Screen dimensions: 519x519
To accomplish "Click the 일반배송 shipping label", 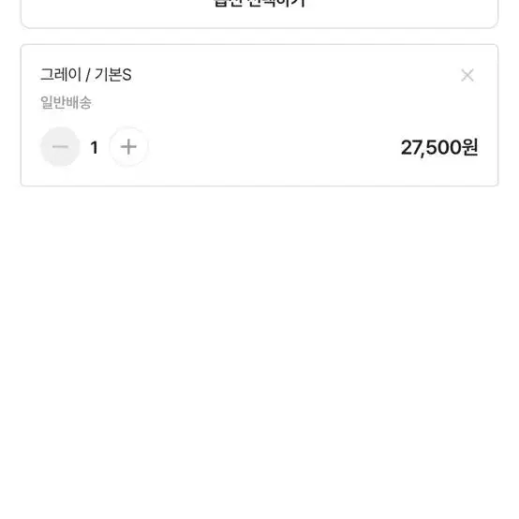I will pos(66,102).
